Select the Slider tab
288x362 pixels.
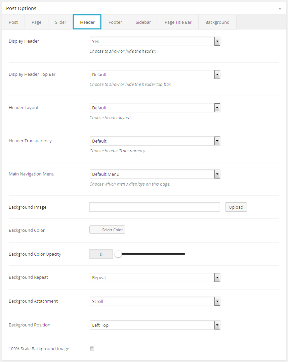pos(61,22)
